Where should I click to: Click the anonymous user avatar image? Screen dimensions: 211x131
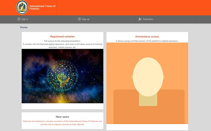point(147,83)
